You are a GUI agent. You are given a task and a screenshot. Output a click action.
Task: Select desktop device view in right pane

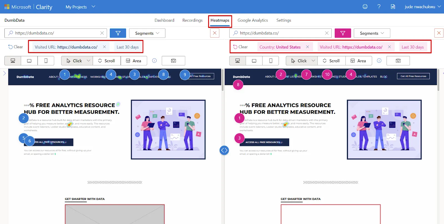coord(238,61)
